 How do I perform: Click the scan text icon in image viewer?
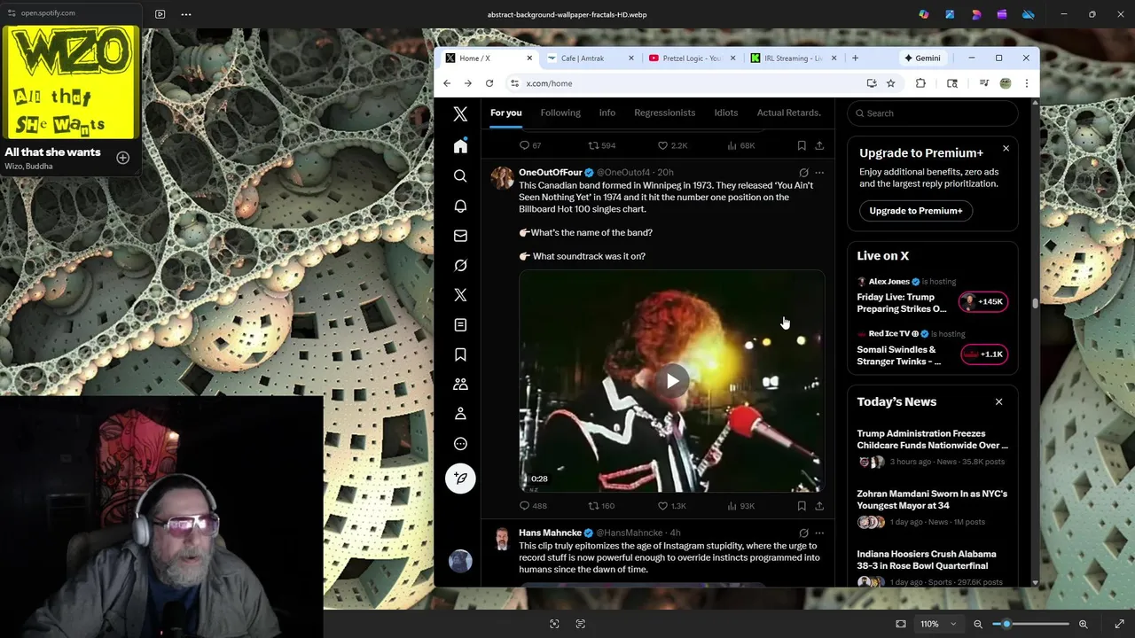coord(581,624)
